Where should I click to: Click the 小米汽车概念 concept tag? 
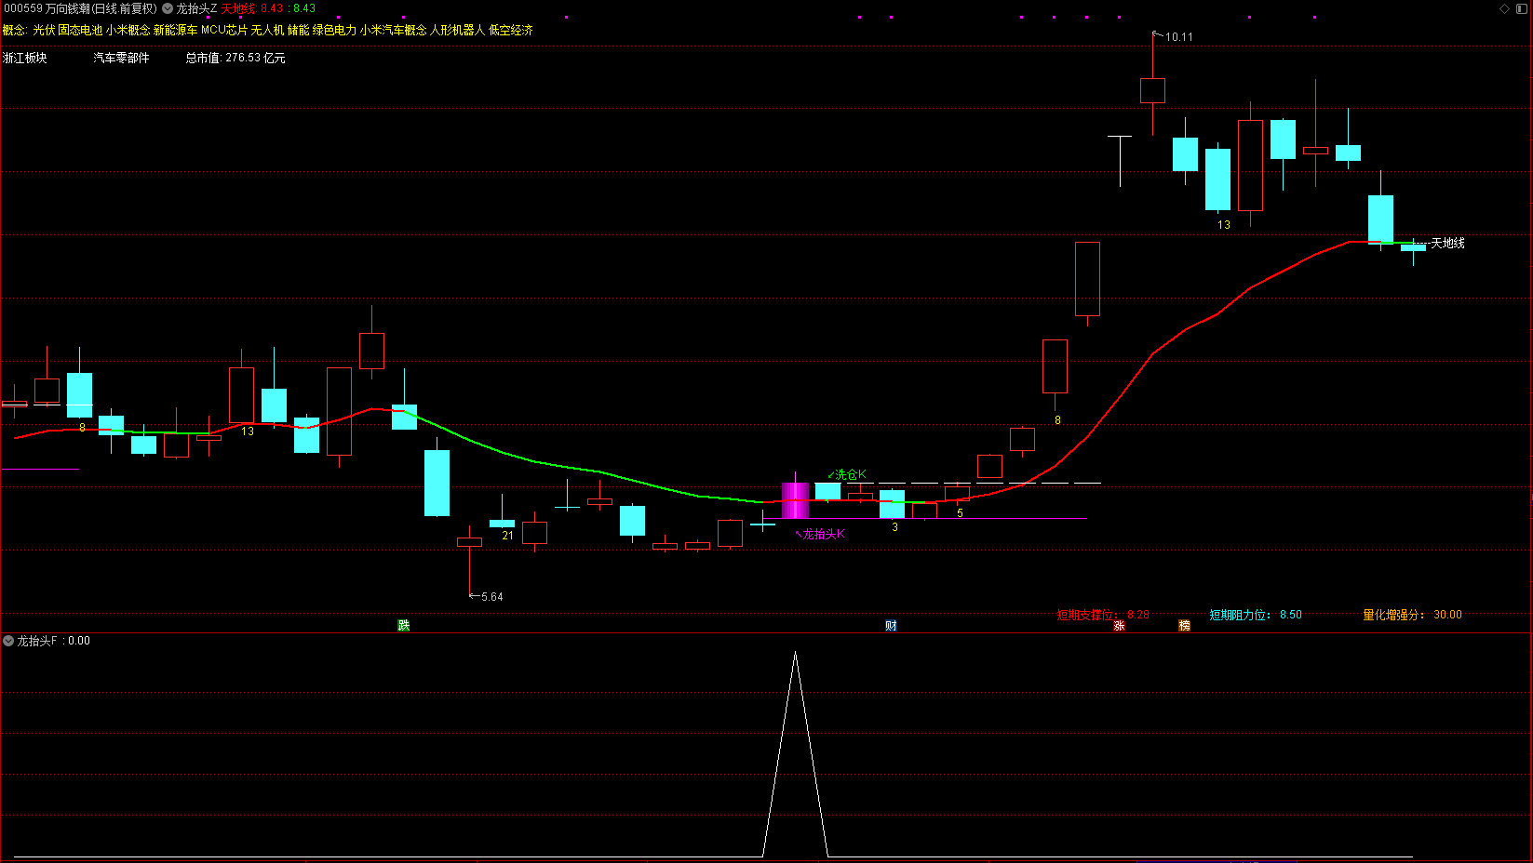click(394, 31)
